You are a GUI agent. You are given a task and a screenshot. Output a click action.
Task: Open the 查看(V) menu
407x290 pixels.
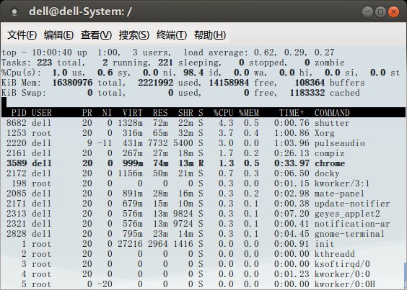click(x=96, y=35)
